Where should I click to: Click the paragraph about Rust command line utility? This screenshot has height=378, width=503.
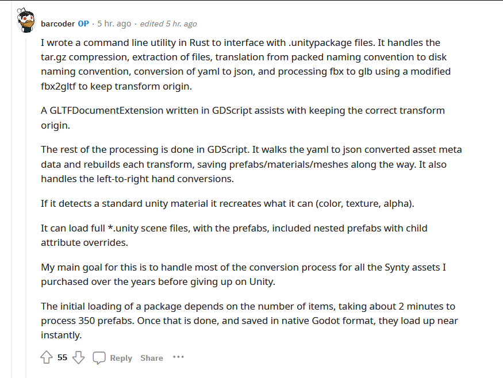(x=245, y=64)
